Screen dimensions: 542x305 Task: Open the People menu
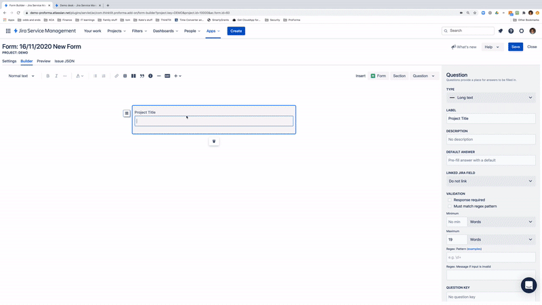192,30
